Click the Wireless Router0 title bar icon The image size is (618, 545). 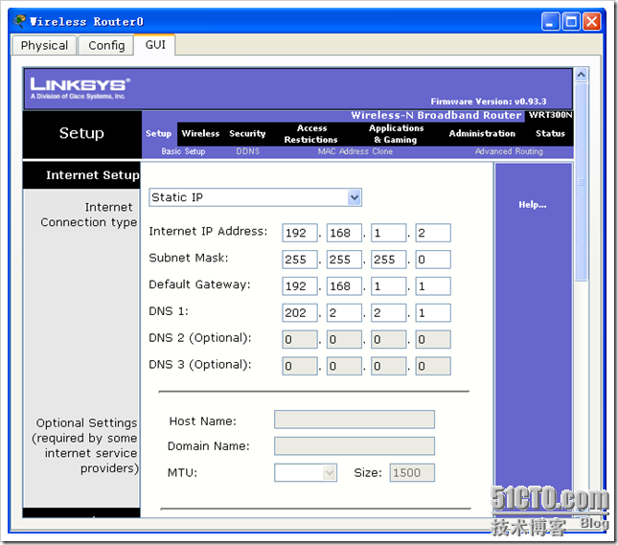(x=20, y=21)
